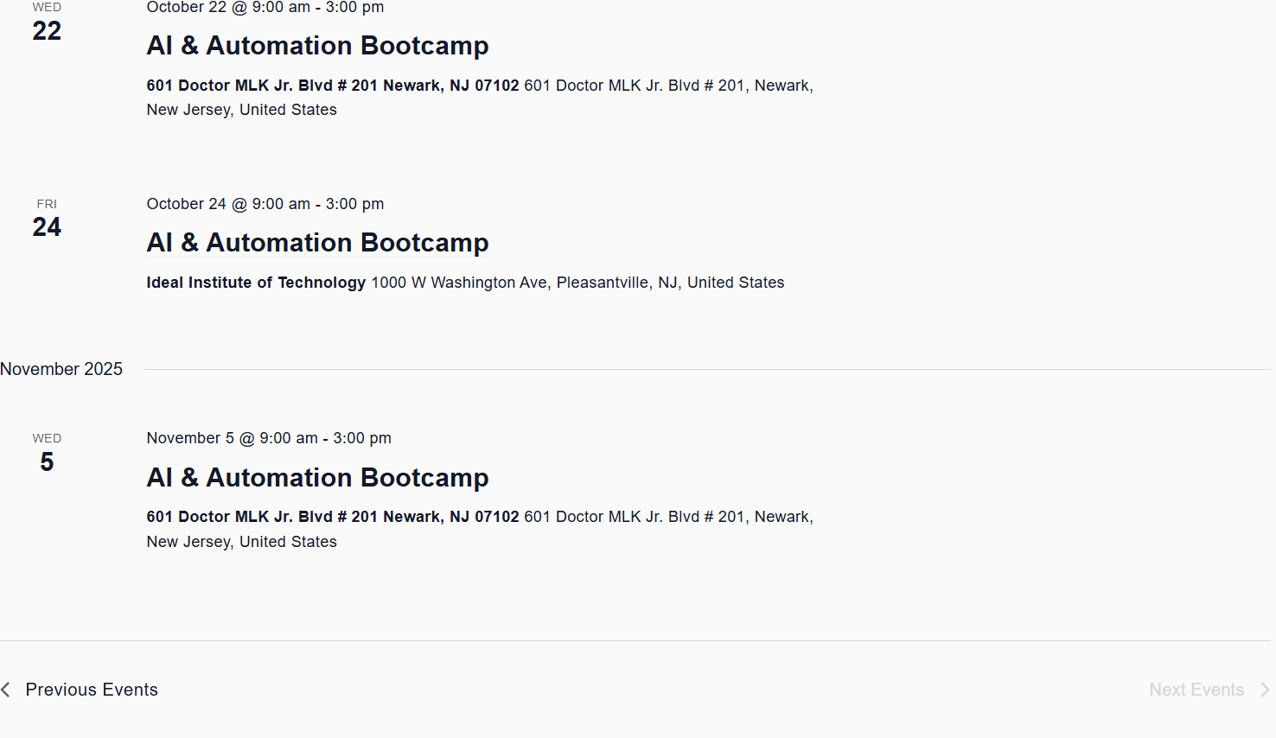The height and width of the screenshot is (738, 1276).
Task: Click the November 2025 month heading
Action: 61,369
